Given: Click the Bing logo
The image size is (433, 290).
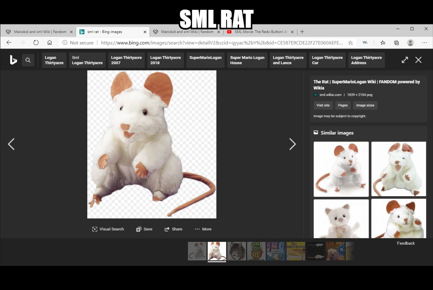Looking at the screenshot, I should click(13, 60).
